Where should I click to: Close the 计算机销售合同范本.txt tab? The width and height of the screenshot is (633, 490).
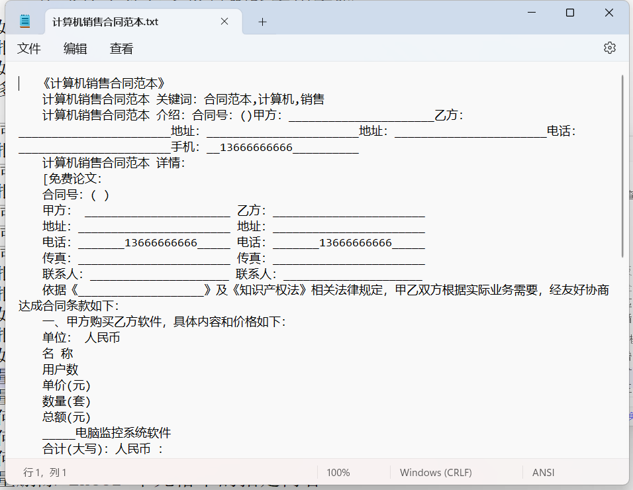point(224,21)
